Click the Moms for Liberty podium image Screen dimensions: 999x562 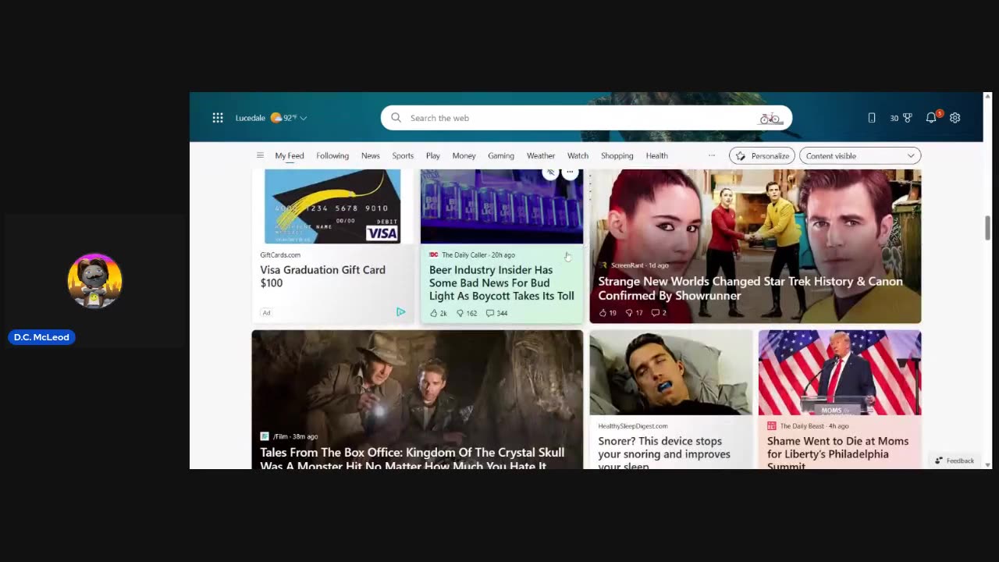[840, 372]
